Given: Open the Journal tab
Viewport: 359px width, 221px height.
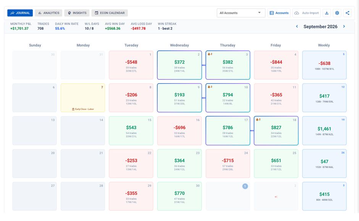Looking at the screenshot, I should pyautogui.click(x=20, y=13).
